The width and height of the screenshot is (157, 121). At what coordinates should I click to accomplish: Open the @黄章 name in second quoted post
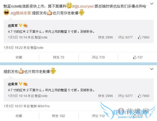point(13,84)
